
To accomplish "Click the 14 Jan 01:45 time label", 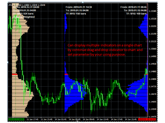I will 61,119.
